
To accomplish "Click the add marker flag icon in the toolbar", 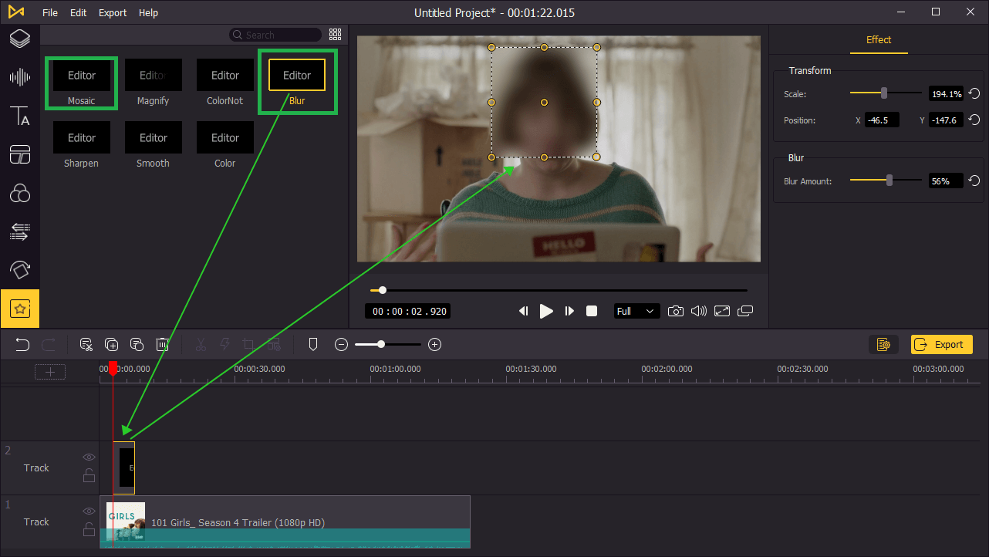I will coord(313,345).
